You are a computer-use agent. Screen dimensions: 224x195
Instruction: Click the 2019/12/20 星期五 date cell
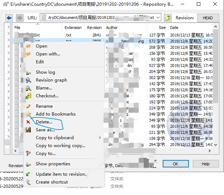[x=191, y=120]
